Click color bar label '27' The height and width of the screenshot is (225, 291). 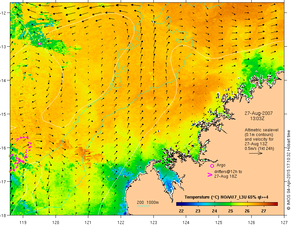264,211
